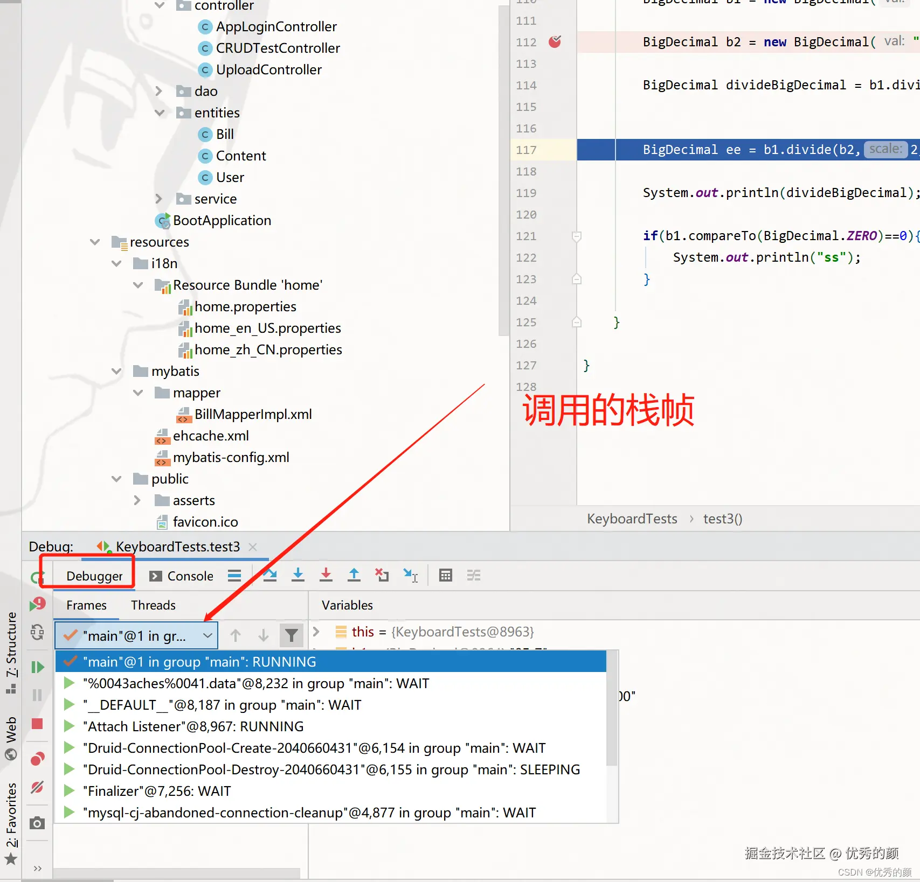Click the toggle auto-test icon

pos(37,632)
